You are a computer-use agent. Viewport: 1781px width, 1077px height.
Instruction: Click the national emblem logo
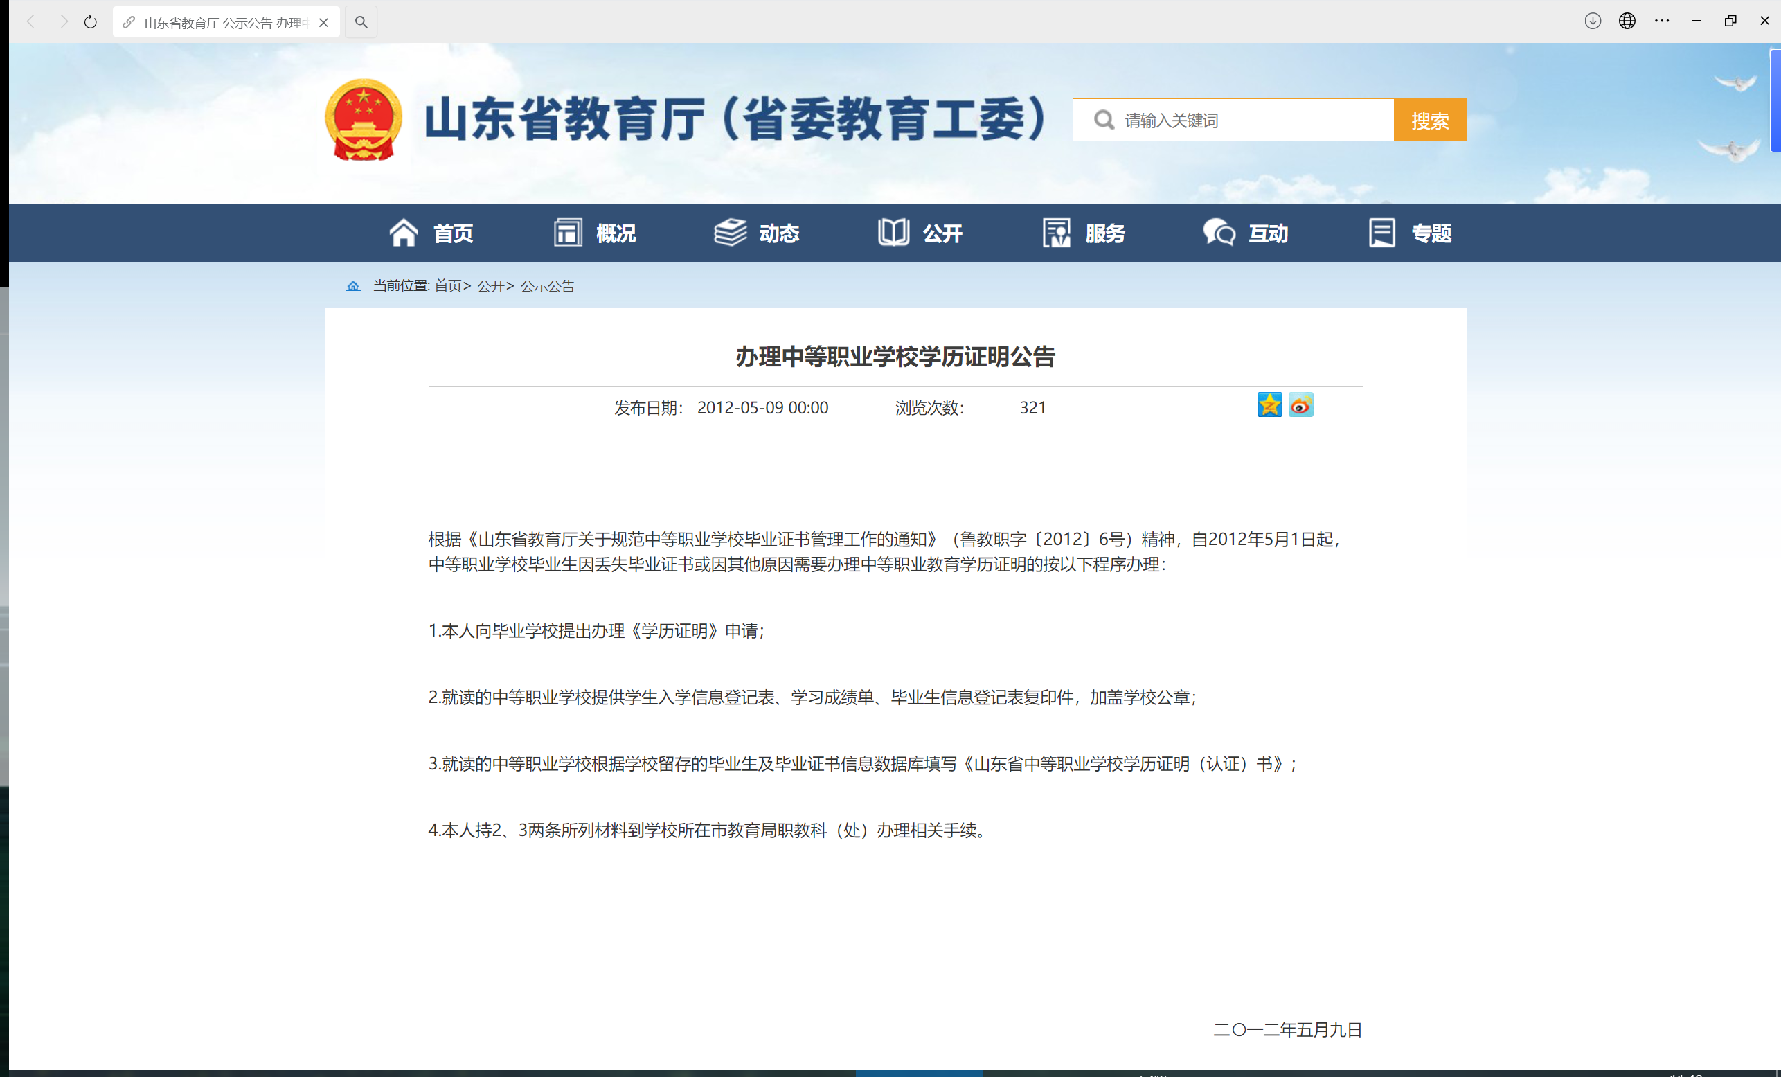(x=364, y=120)
